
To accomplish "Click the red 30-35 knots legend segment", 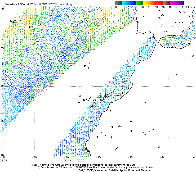I will (160, 3).
